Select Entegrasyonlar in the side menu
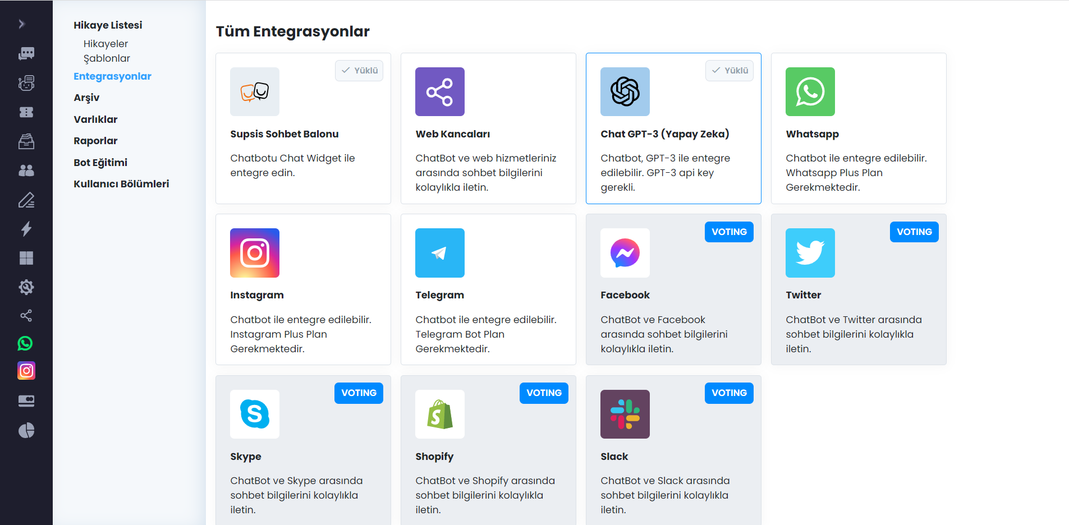This screenshot has width=1069, height=525. pyautogui.click(x=112, y=76)
